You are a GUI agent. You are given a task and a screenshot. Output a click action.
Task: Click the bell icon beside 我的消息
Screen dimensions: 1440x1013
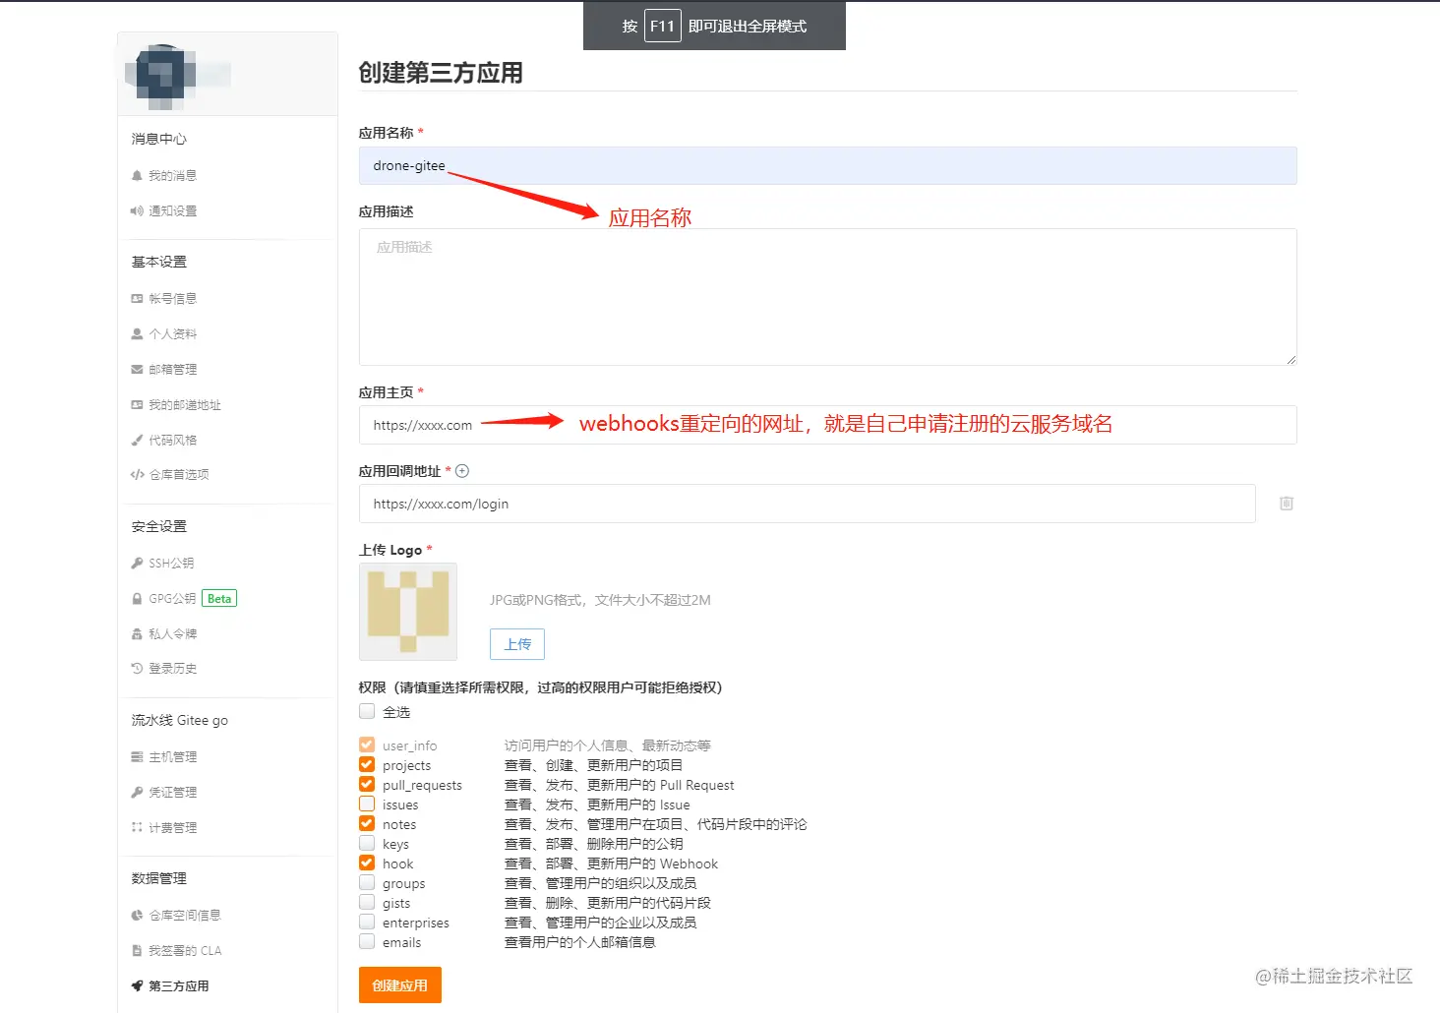137,176
